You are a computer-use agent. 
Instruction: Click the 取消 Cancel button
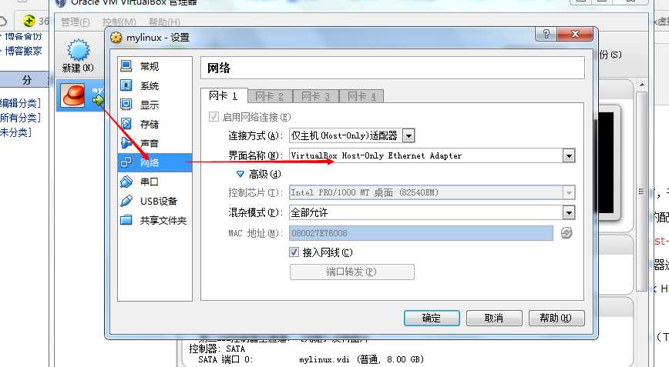(x=494, y=318)
